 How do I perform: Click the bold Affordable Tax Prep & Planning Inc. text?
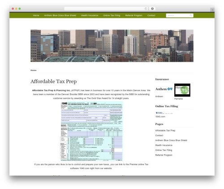tap(51, 90)
